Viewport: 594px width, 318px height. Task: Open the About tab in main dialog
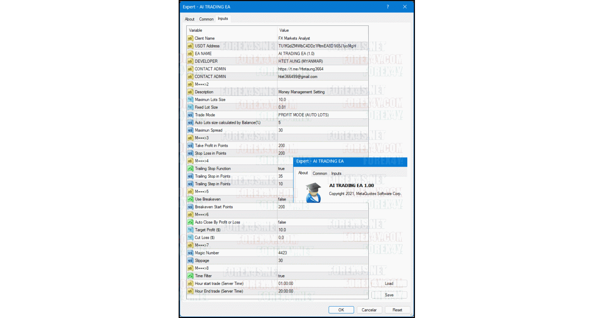coord(189,19)
